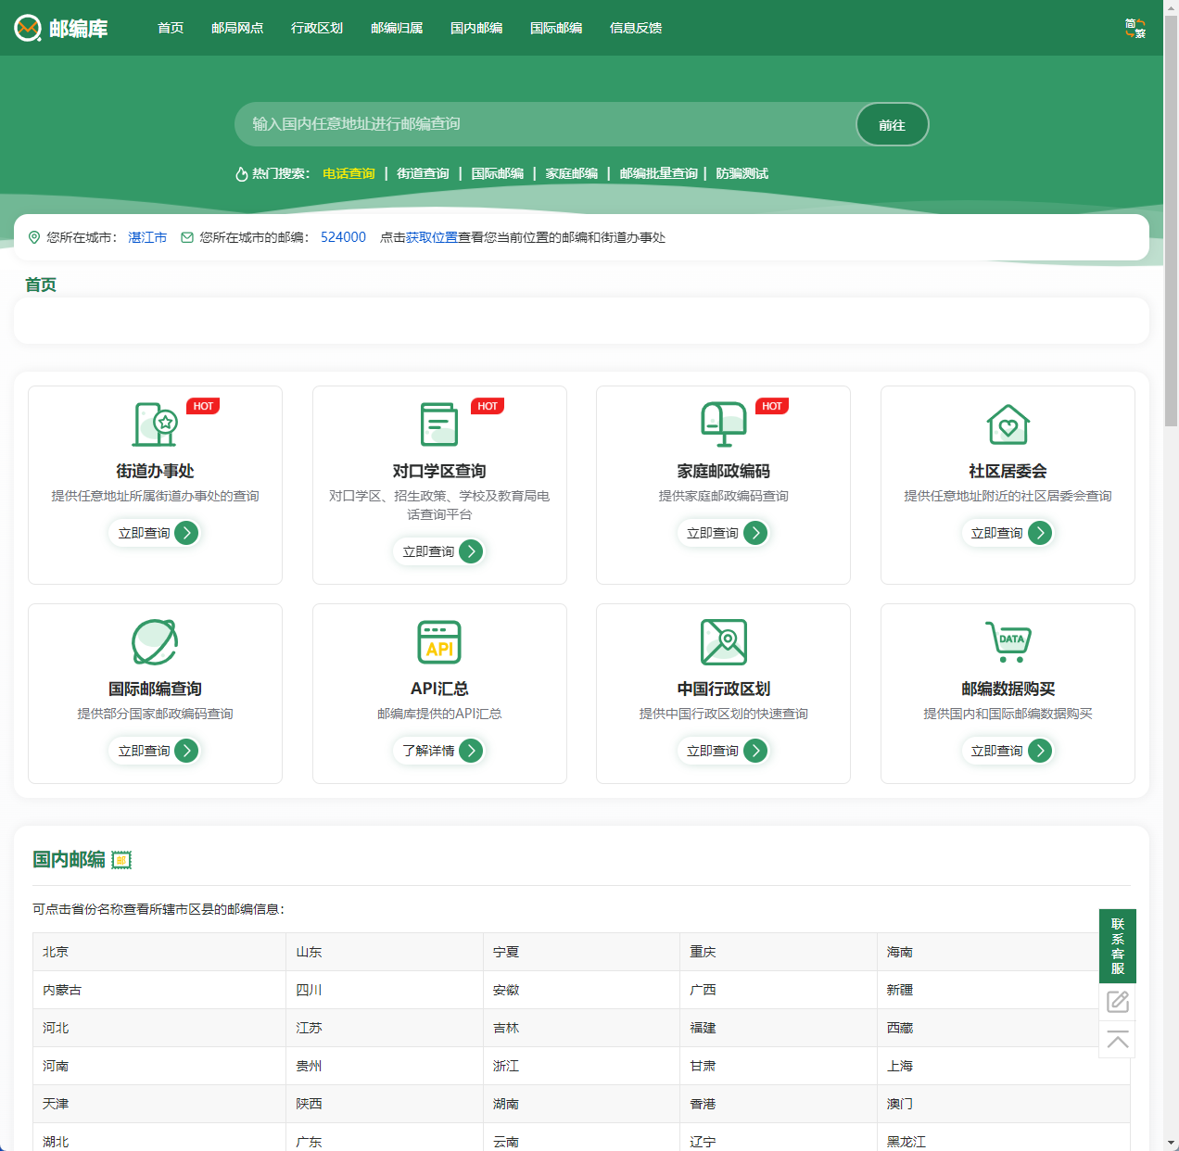Open the 邮局网点 menu item

(237, 28)
